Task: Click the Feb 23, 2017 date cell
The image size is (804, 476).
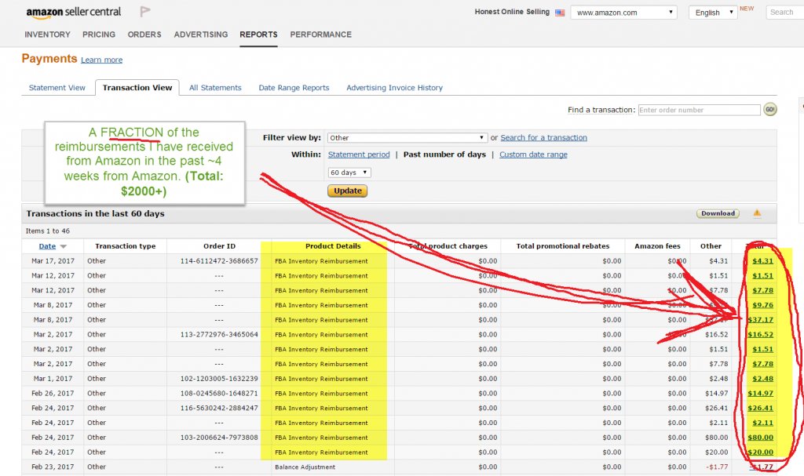Action: tap(53, 467)
